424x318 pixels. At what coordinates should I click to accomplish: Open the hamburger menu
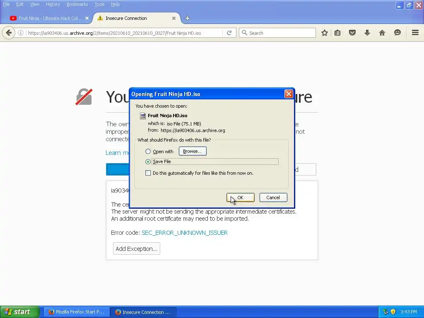point(415,33)
